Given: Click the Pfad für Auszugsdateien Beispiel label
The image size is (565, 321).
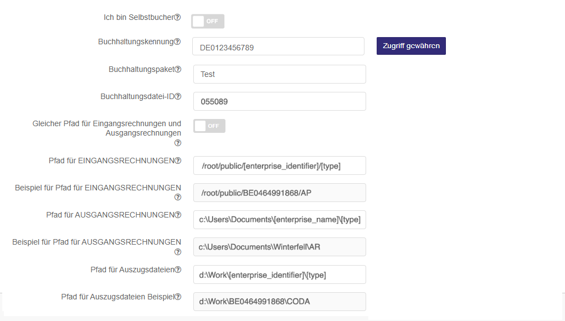Looking at the screenshot, I should [118, 297].
